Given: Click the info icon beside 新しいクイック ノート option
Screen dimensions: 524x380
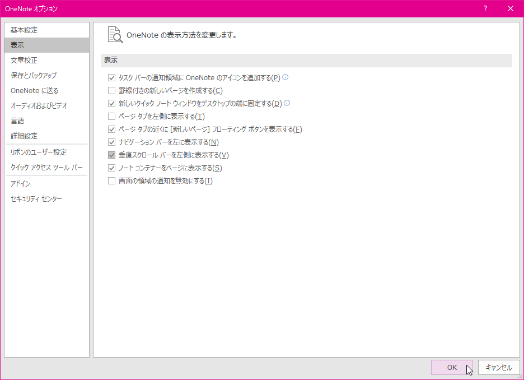Looking at the screenshot, I should (287, 103).
